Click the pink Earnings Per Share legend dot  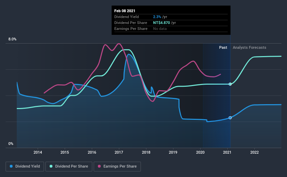point(99,166)
